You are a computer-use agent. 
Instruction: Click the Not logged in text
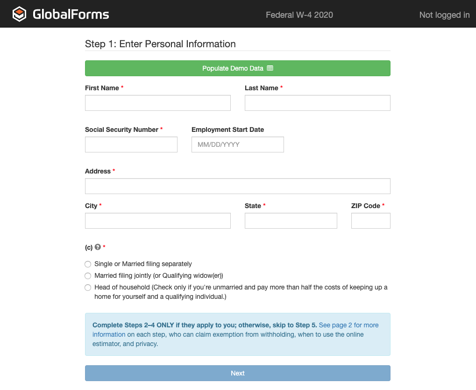click(444, 15)
